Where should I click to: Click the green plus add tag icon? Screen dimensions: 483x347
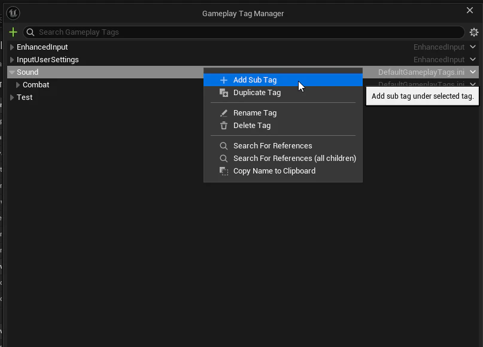[13, 32]
